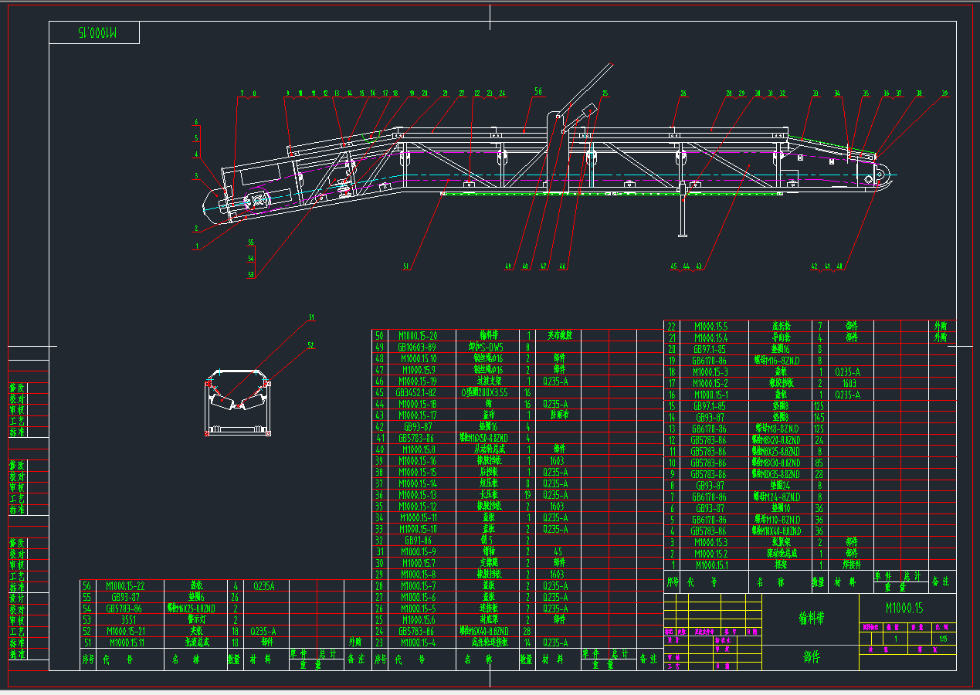The width and height of the screenshot is (980, 695).
Task: Select M1000.15-9 in row 31
Action: coord(418,551)
